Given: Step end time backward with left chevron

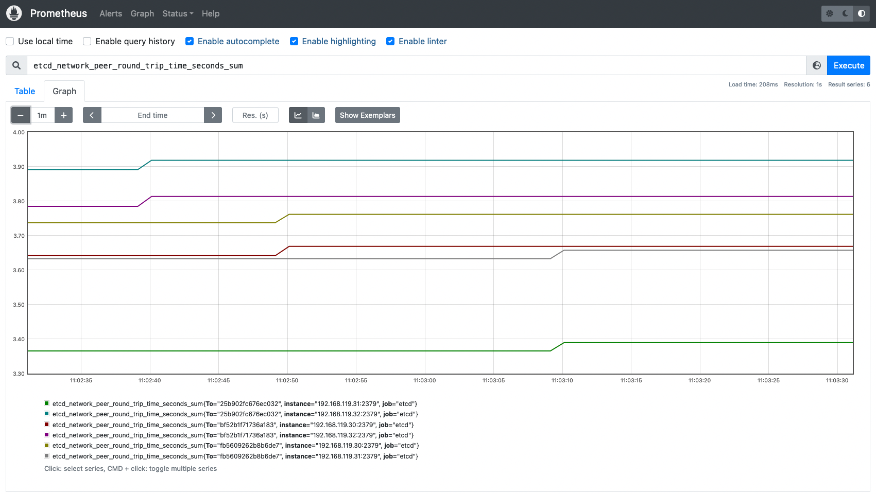Looking at the screenshot, I should 92,115.
